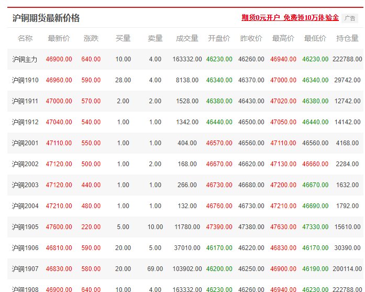This screenshot has height=292, width=365.
Task: Select the 沪铜2001 row name
Action: [25, 143]
